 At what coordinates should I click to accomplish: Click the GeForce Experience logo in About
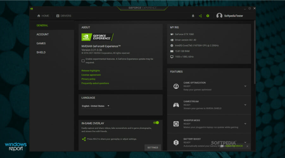click(98, 37)
